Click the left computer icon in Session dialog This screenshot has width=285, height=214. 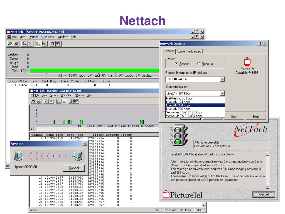click(x=18, y=156)
